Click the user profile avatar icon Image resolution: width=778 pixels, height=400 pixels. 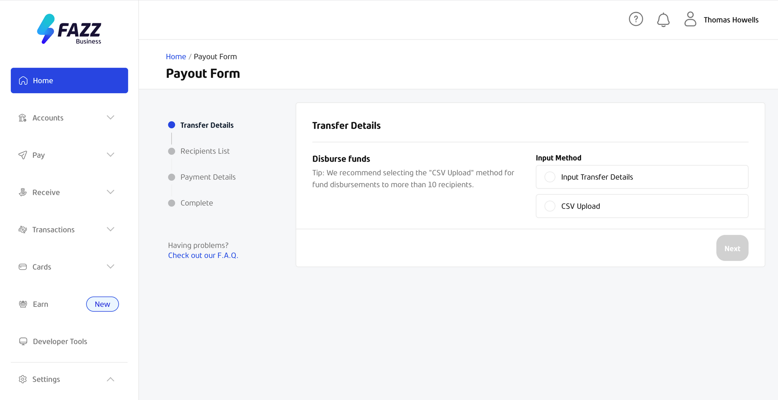click(x=690, y=19)
